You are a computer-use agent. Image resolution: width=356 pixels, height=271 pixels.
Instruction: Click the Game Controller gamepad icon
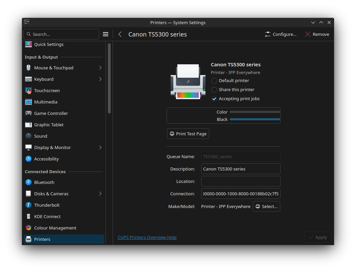click(x=28, y=113)
